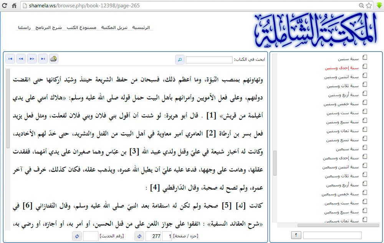Click page icon beside سنة اثنتين وسبعين
Viewport: 384px width, 243px height.
coord(365,166)
